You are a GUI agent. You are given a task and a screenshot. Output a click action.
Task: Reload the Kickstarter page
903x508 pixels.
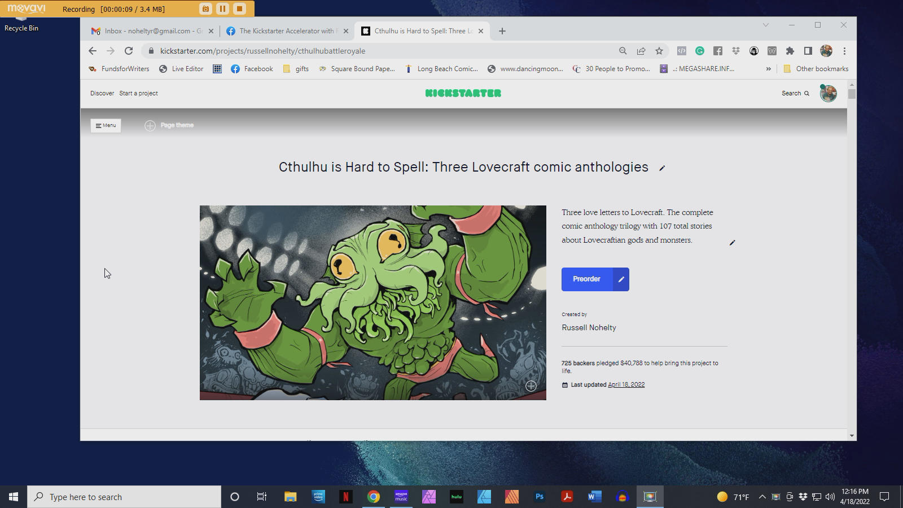pyautogui.click(x=129, y=51)
